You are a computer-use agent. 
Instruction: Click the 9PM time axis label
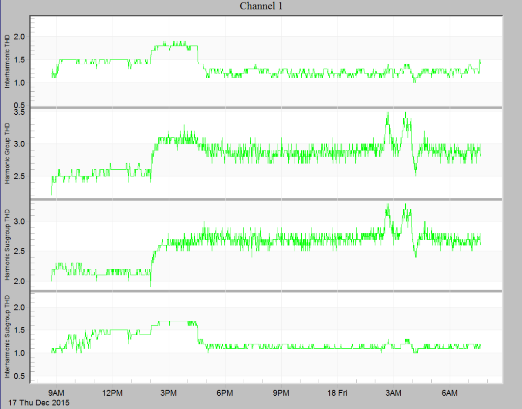coord(281,393)
